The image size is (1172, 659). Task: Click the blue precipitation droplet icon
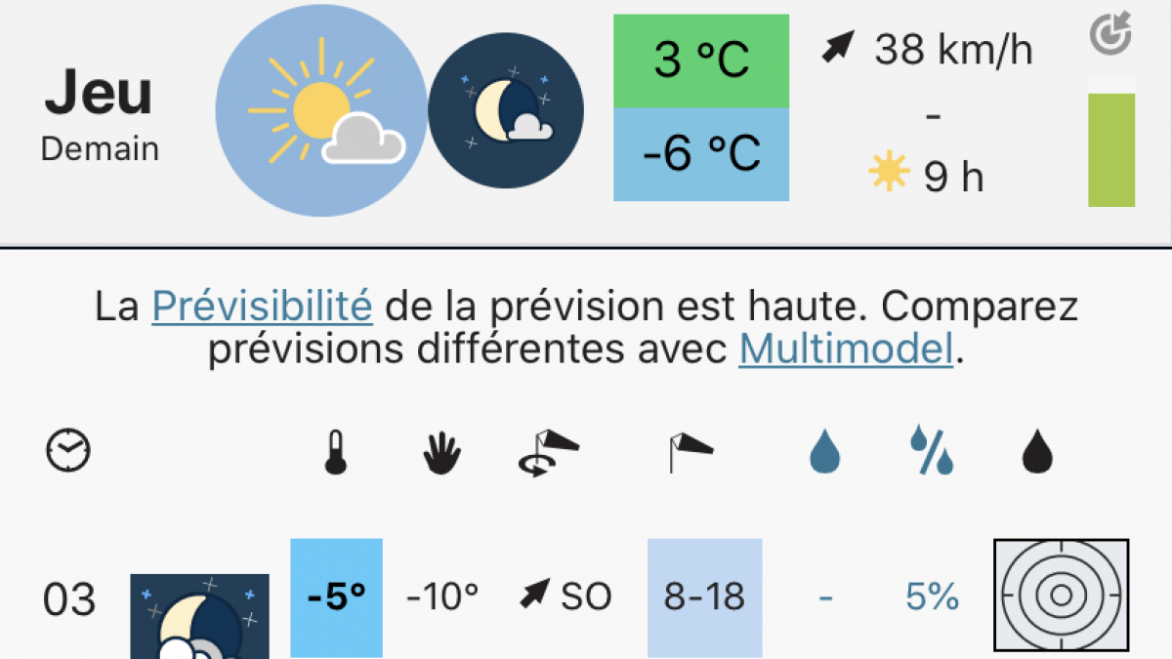(825, 453)
